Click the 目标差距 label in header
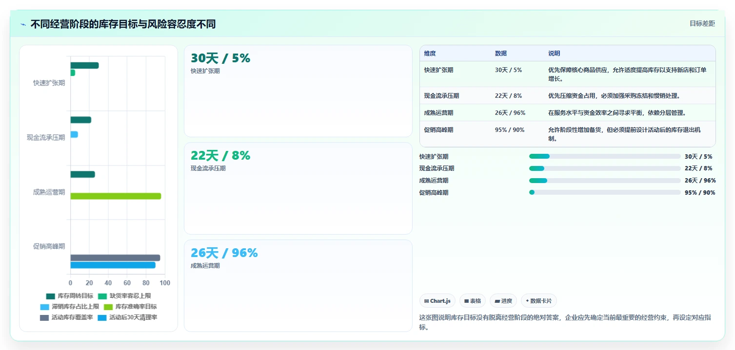This screenshot has height=350, width=735. [702, 23]
